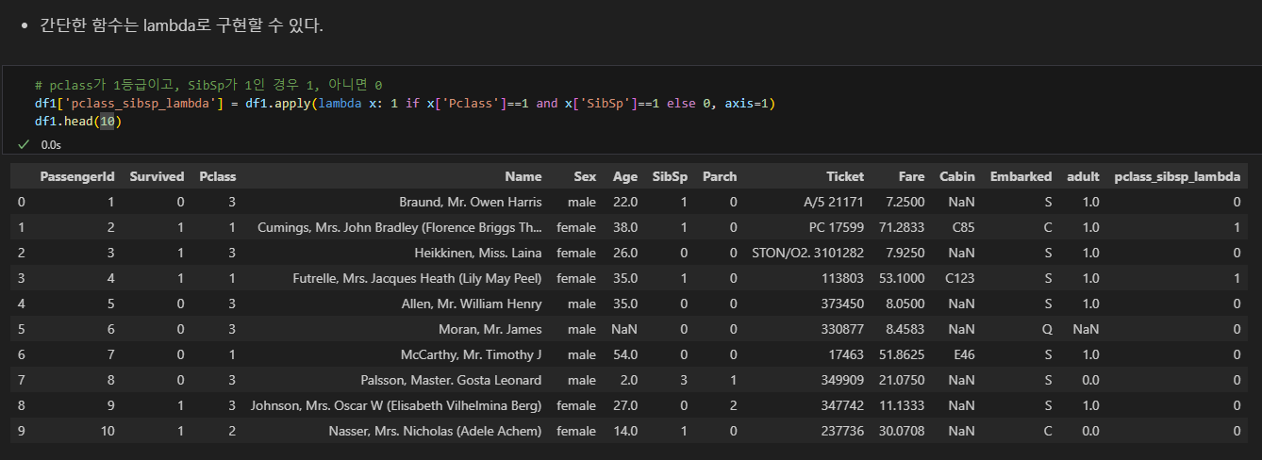Click the cabin value E46
Image resolution: width=1262 pixels, height=460 pixels.
963,354
